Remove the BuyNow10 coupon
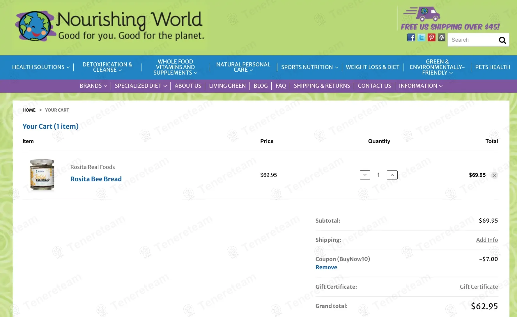 [x=326, y=267]
